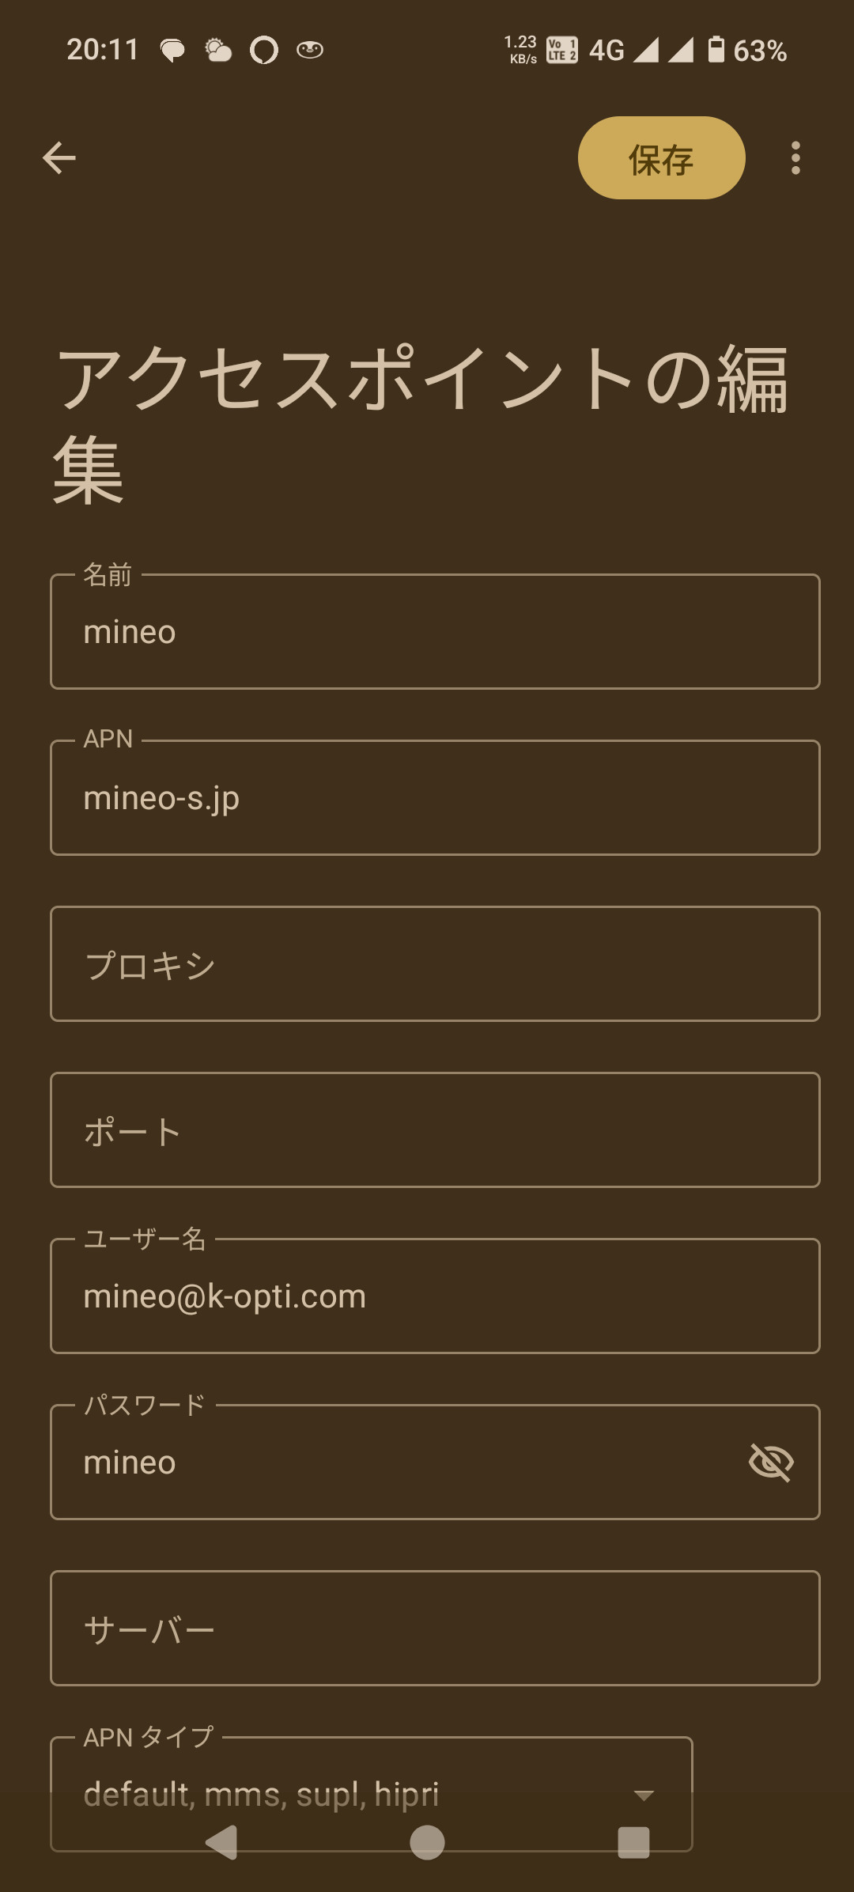Select the APN field mineo-s.jp
The height and width of the screenshot is (1892, 854).
click(x=435, y=798)
